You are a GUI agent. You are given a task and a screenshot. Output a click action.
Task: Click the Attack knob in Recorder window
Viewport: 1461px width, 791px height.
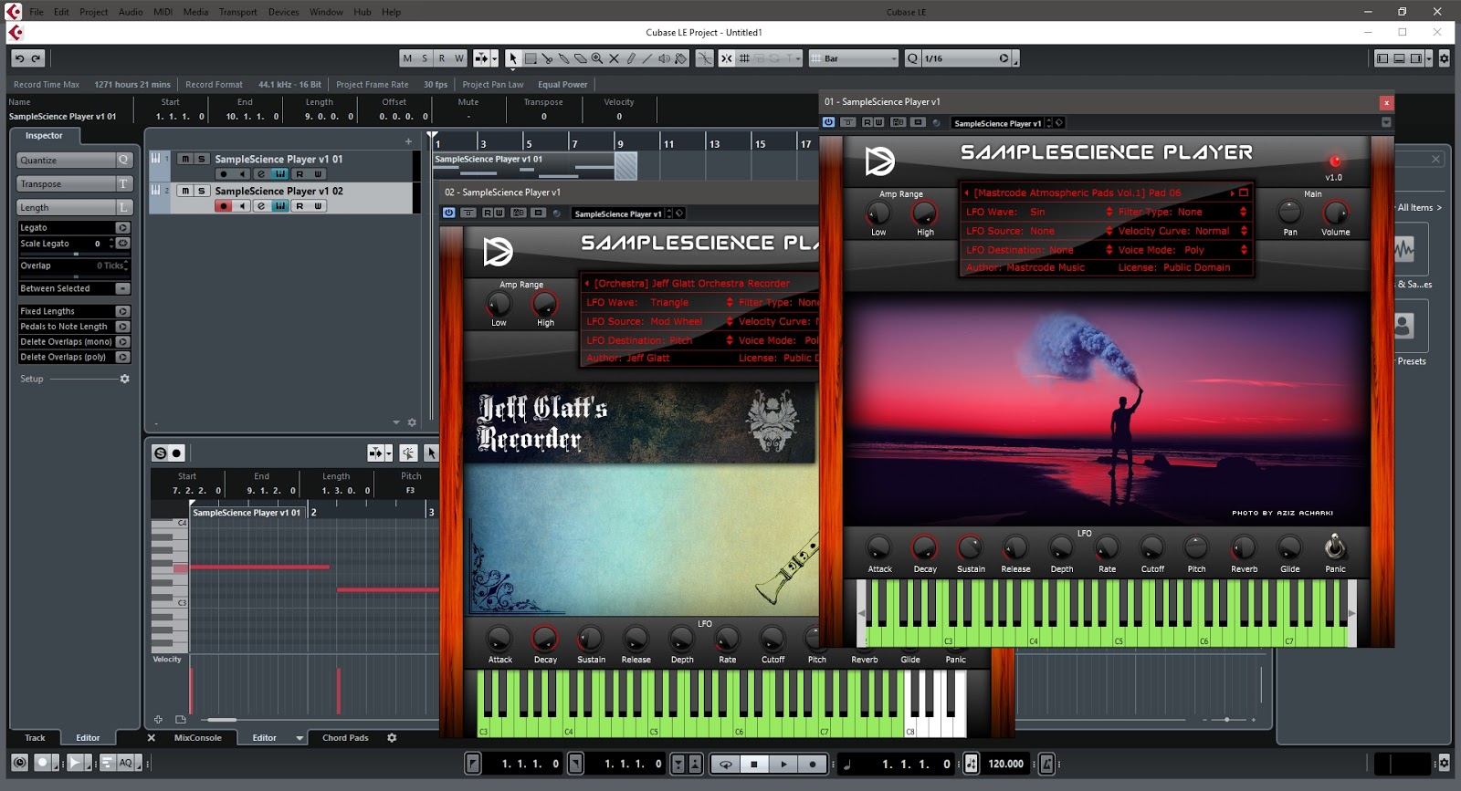[499, 638]
